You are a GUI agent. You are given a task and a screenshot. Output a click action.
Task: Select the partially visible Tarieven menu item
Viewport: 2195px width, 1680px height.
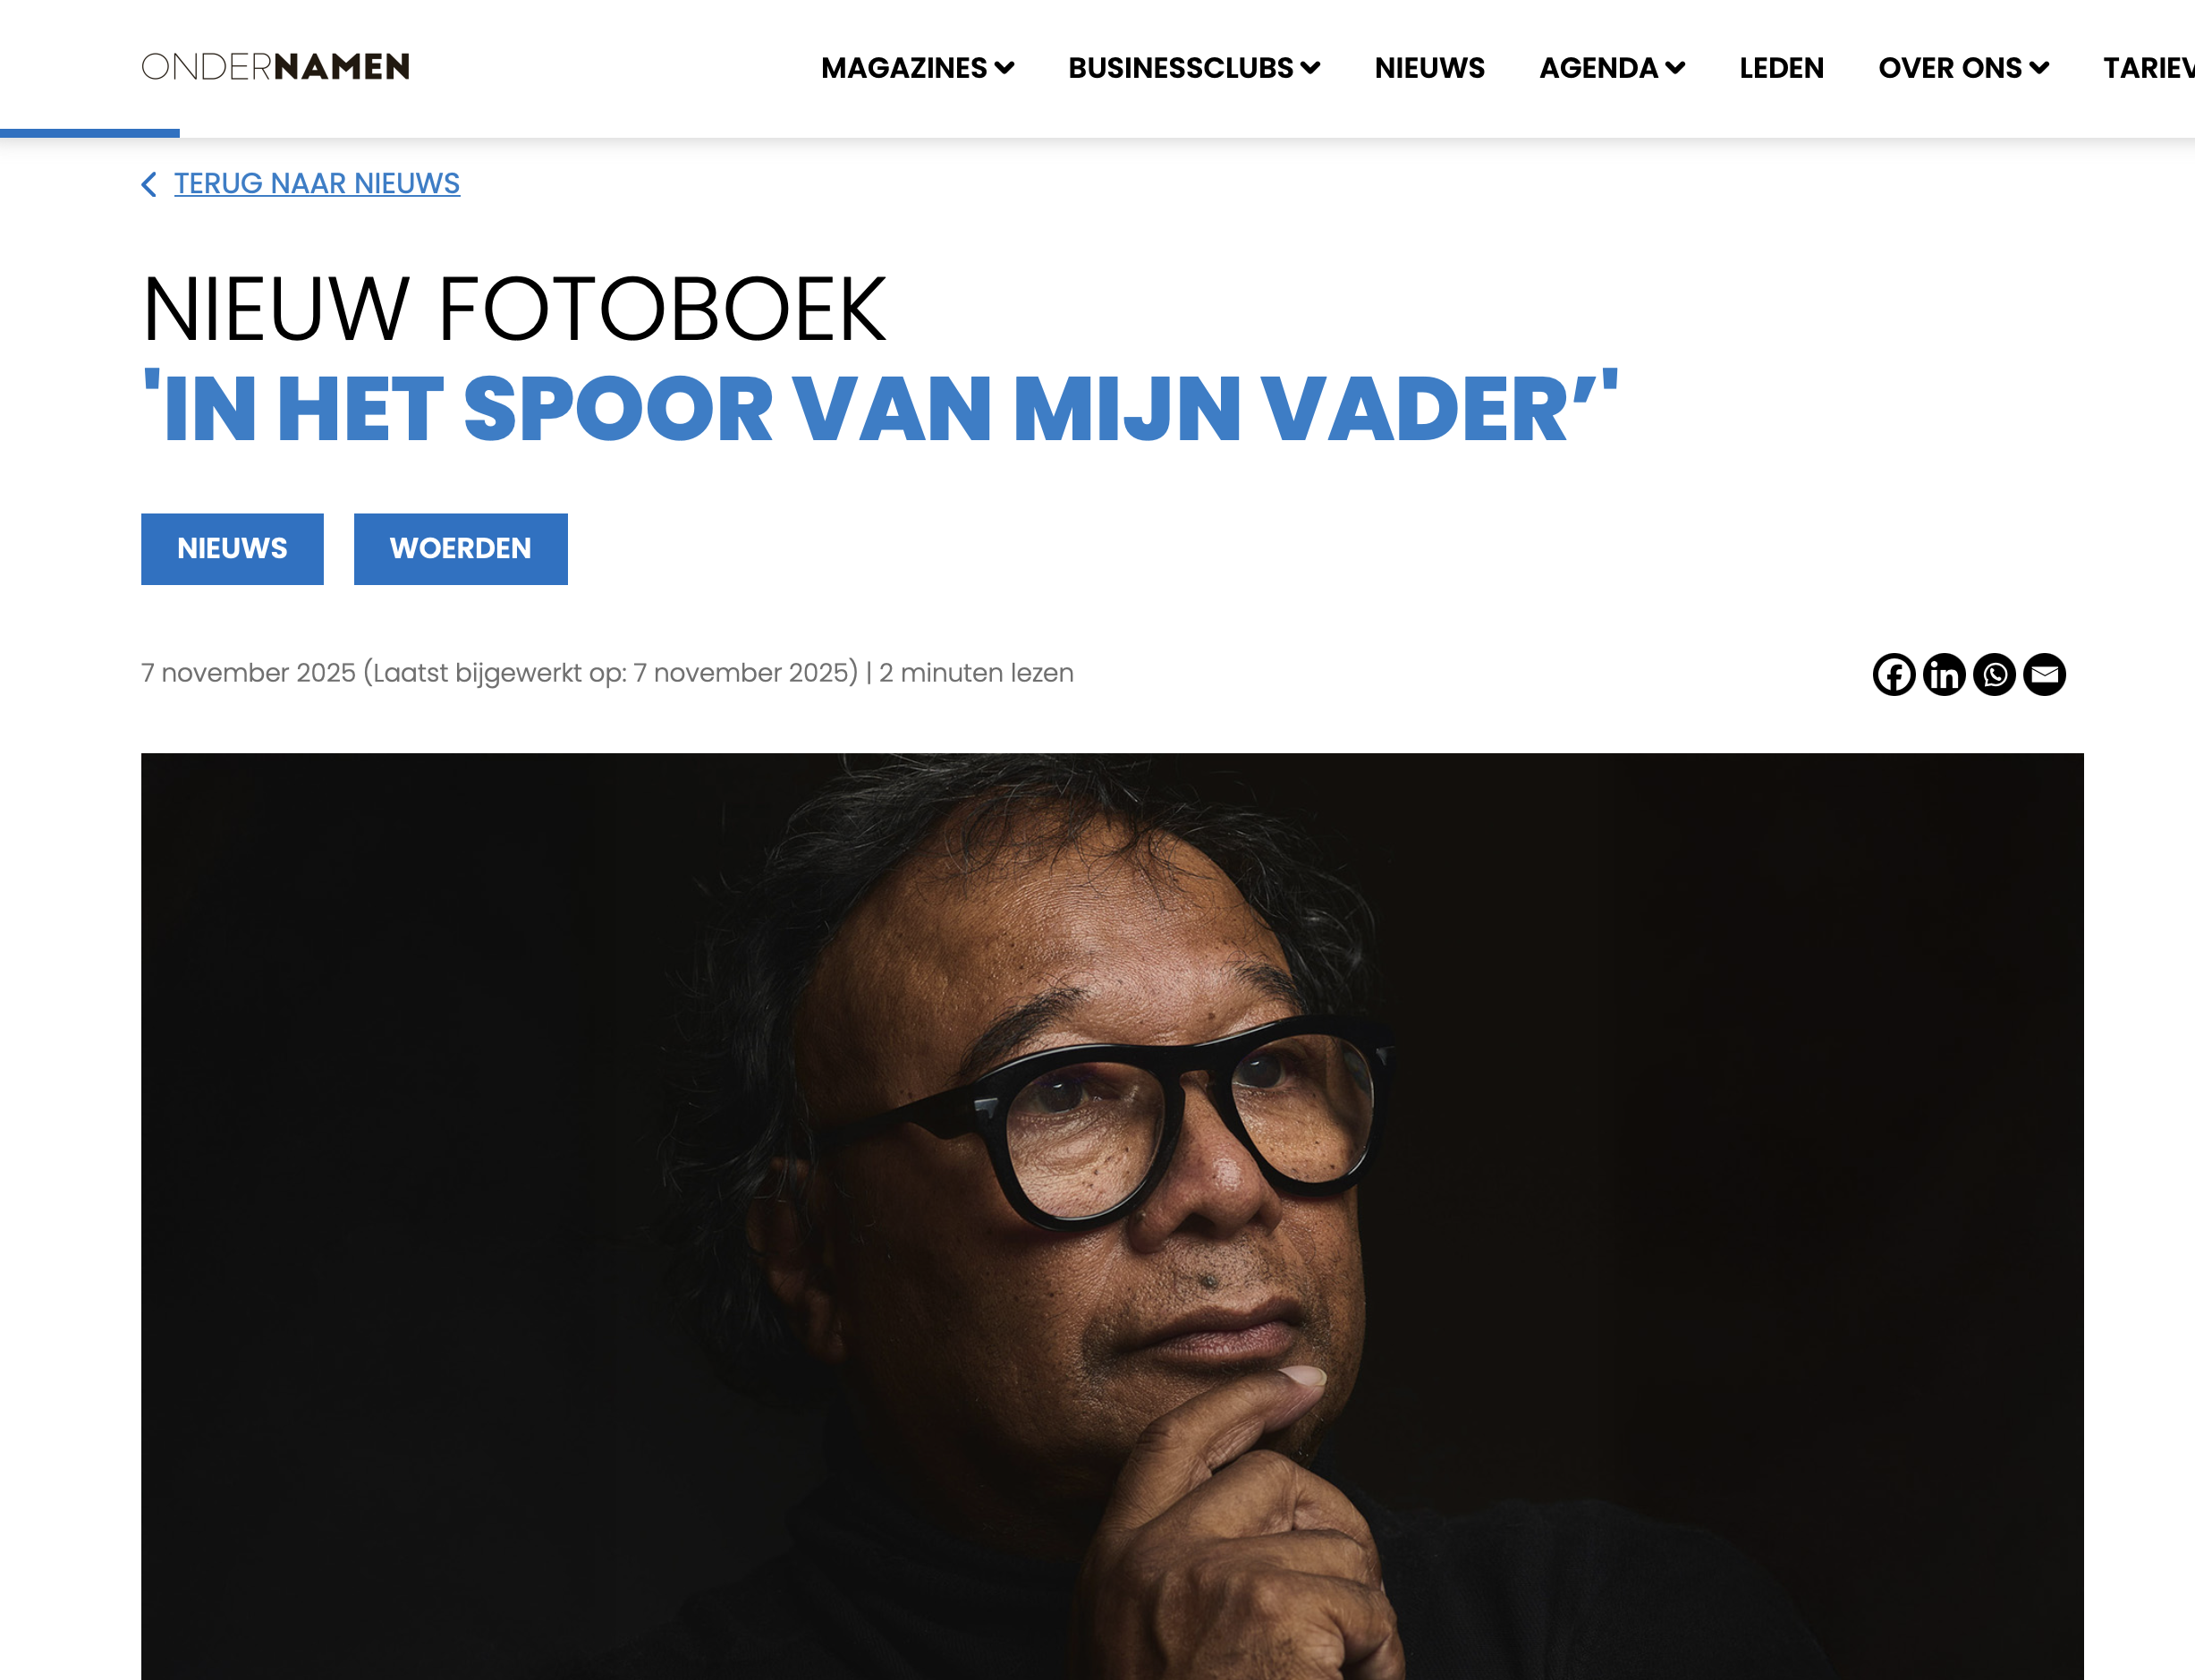[x=2148, y=68]
